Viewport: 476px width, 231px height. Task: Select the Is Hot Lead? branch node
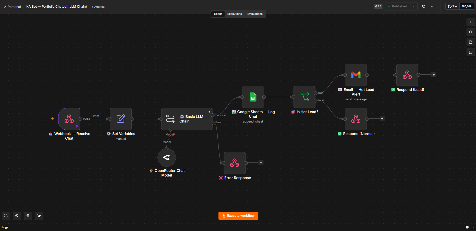[x=304, y=97]
